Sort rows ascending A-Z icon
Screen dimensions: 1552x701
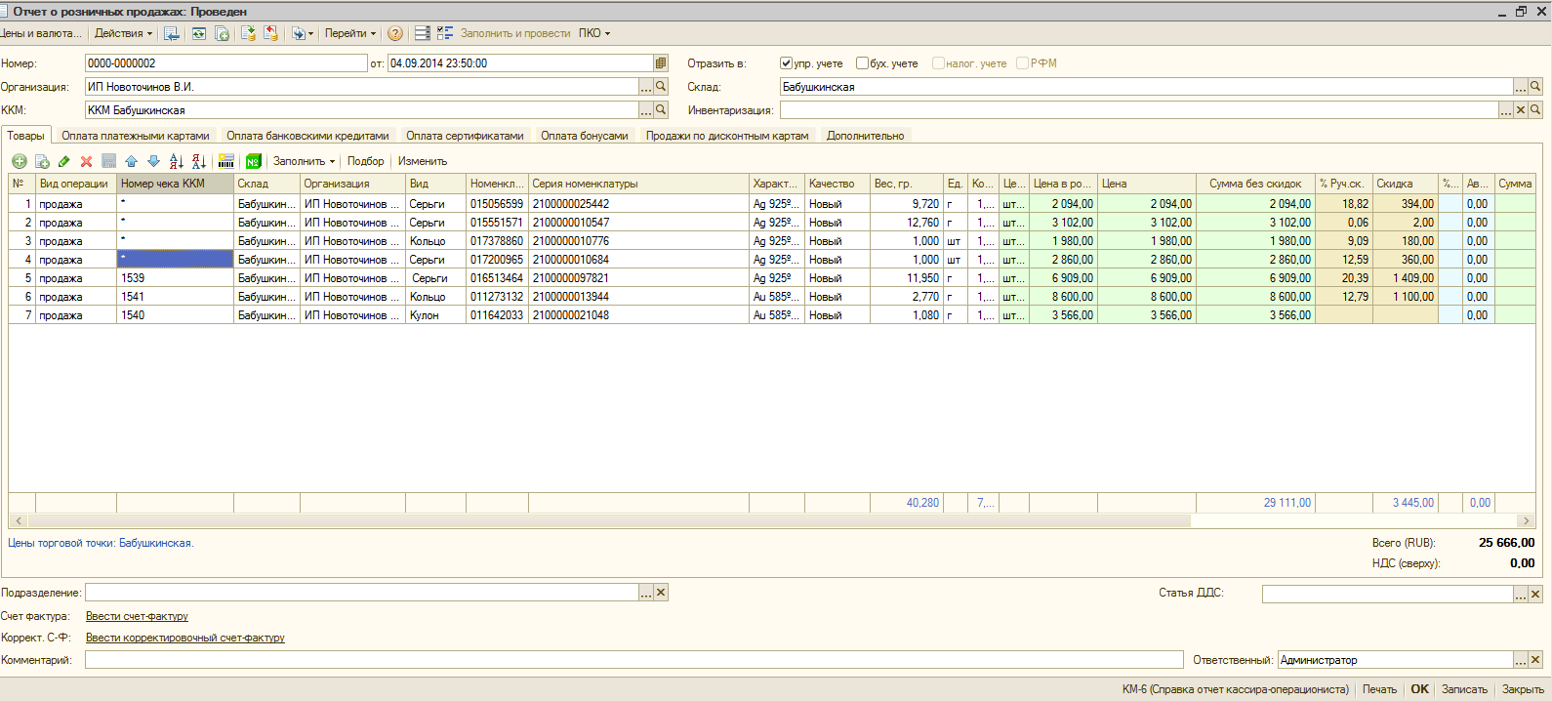pos(176,161)
